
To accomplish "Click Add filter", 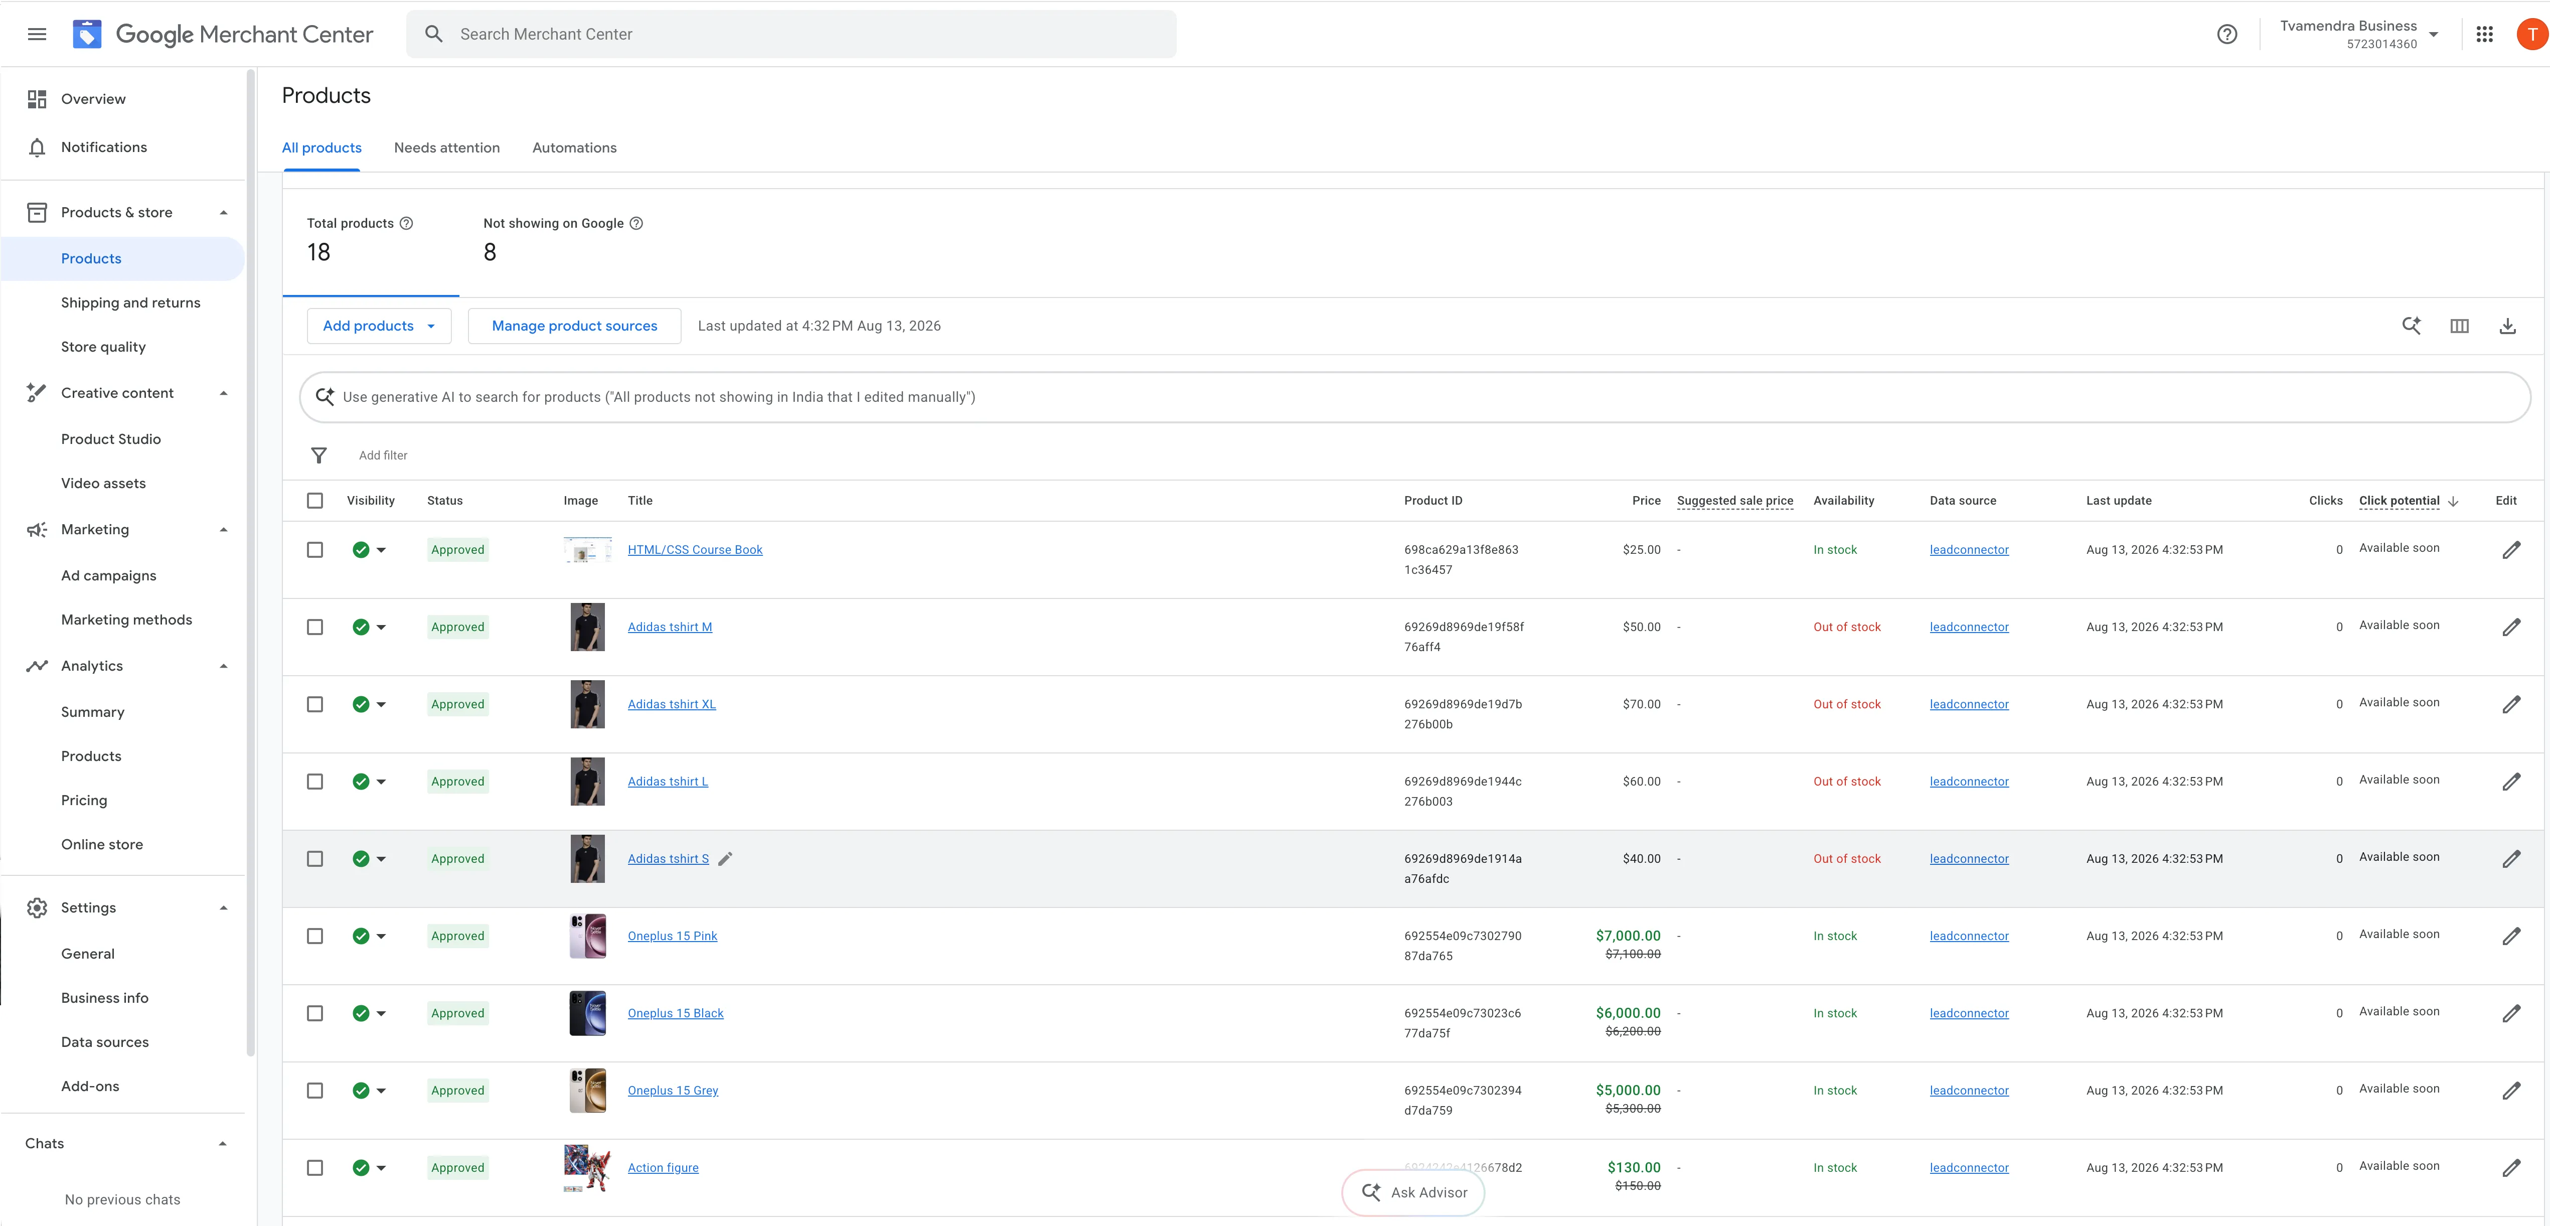I will tap(383, 455).
